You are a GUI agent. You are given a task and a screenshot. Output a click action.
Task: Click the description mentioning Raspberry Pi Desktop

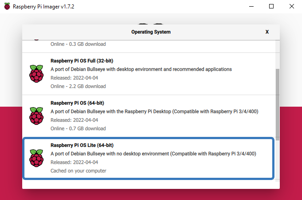coord(155,112)
